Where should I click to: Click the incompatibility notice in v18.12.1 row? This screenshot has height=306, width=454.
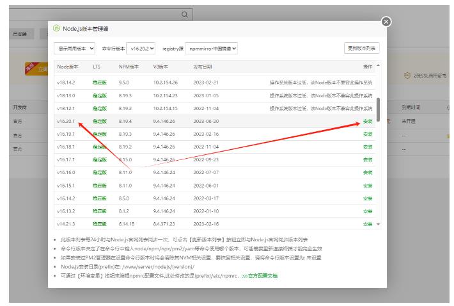[321, 108]
